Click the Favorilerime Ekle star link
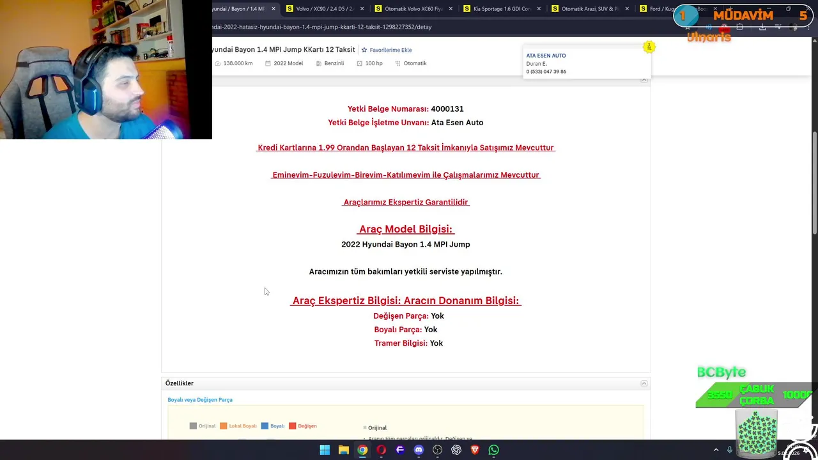 pos(387,50)
